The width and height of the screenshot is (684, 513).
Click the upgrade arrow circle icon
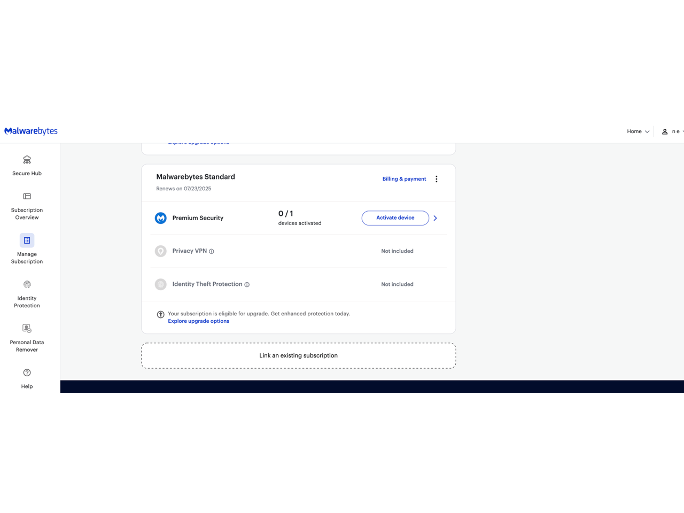coord(160,314)
